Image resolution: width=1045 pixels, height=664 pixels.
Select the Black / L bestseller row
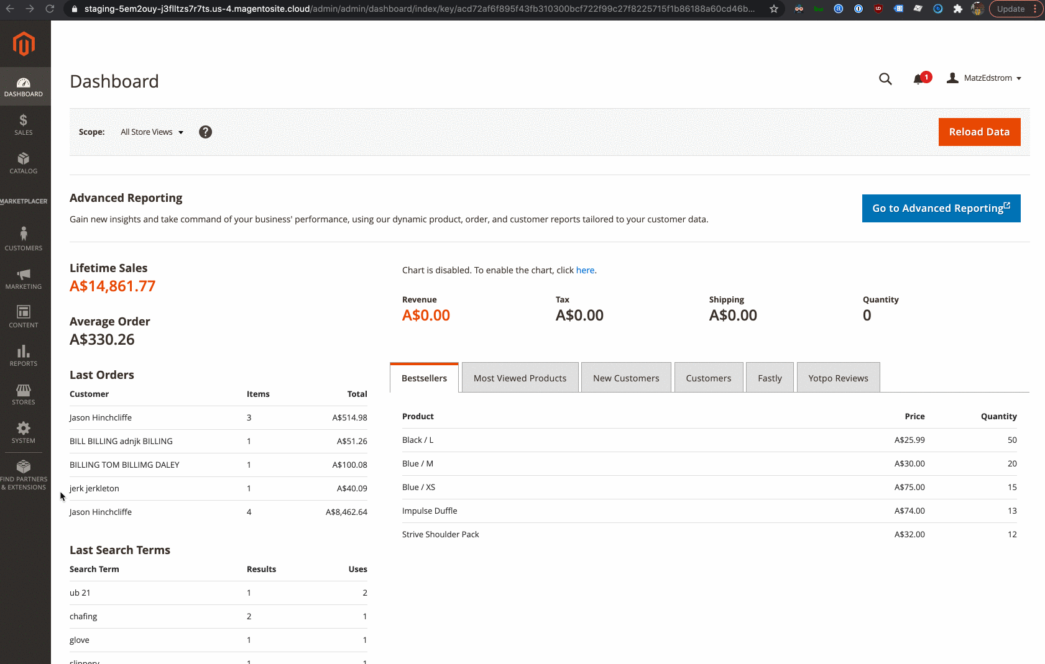pyautogui.click(x=709, y=440)
